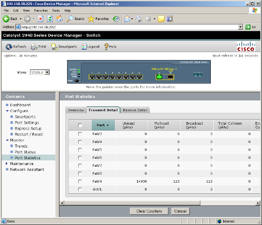Open Port Settings in Contents
Screen dimensions: 262x225
click(27, 122)
